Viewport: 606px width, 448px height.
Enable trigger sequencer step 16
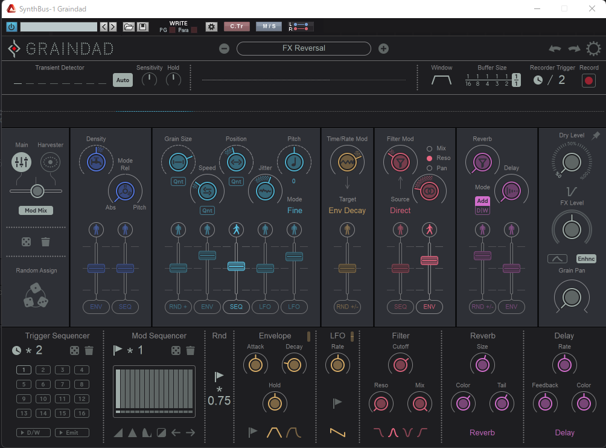pyautogui.click(x=81, y=413)
